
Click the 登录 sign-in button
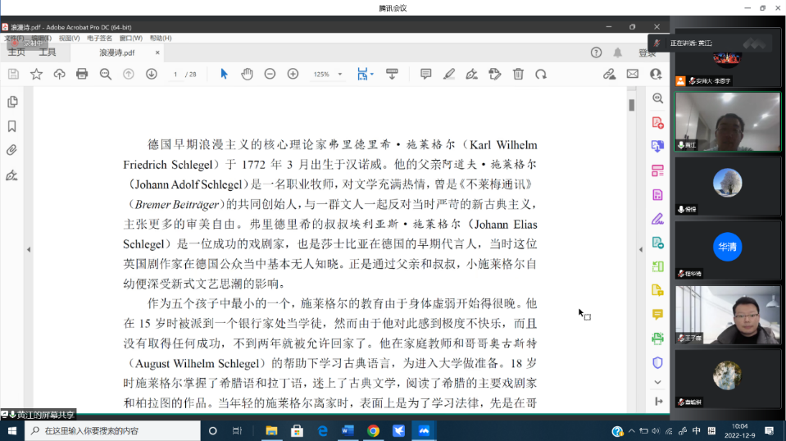tap(647, 52)
